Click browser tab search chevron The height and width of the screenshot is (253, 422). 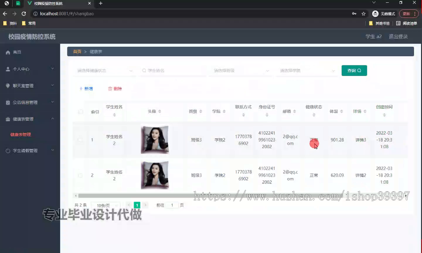point(374,3)
